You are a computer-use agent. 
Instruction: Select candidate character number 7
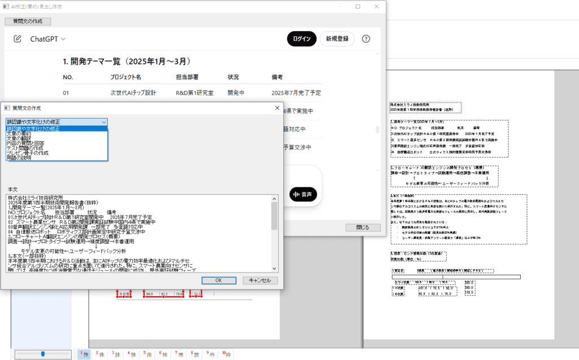tap(179, 354)
